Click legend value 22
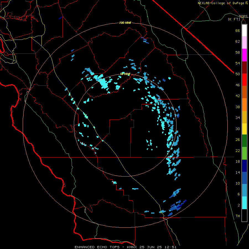The height and width of the screenshot is (249, 249). (x=238, y=151)
